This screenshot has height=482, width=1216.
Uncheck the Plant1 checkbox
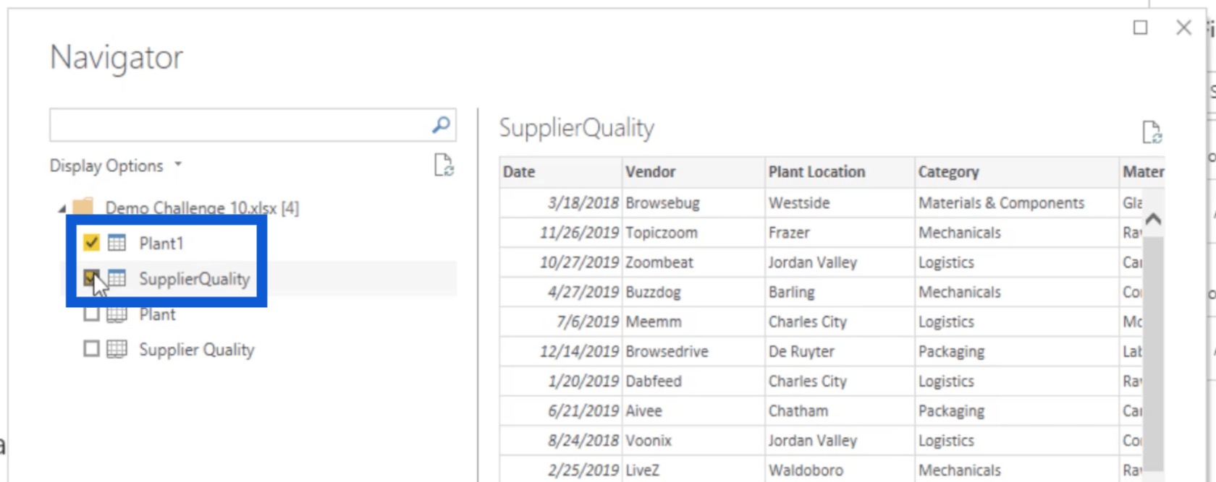click(x=91, y=243)
